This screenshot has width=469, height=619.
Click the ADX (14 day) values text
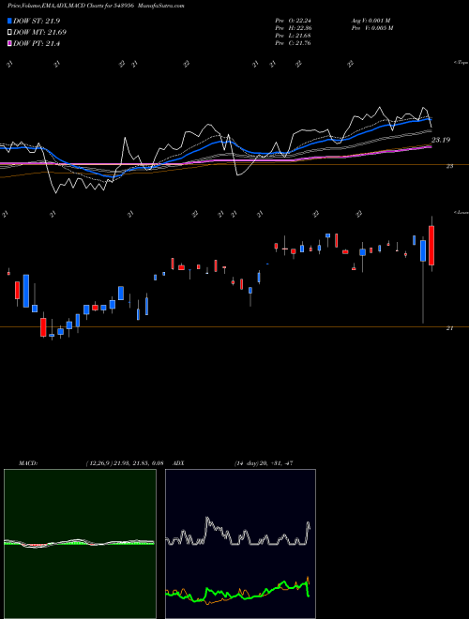(264, 463)
